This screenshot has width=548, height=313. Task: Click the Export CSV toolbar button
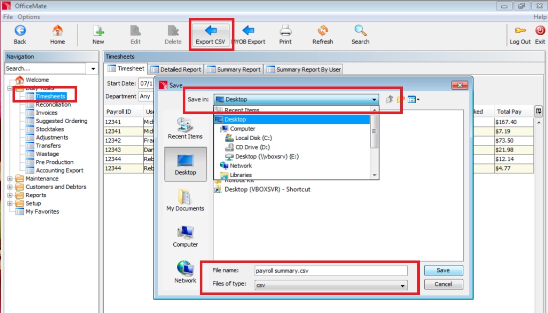(210, 34)
